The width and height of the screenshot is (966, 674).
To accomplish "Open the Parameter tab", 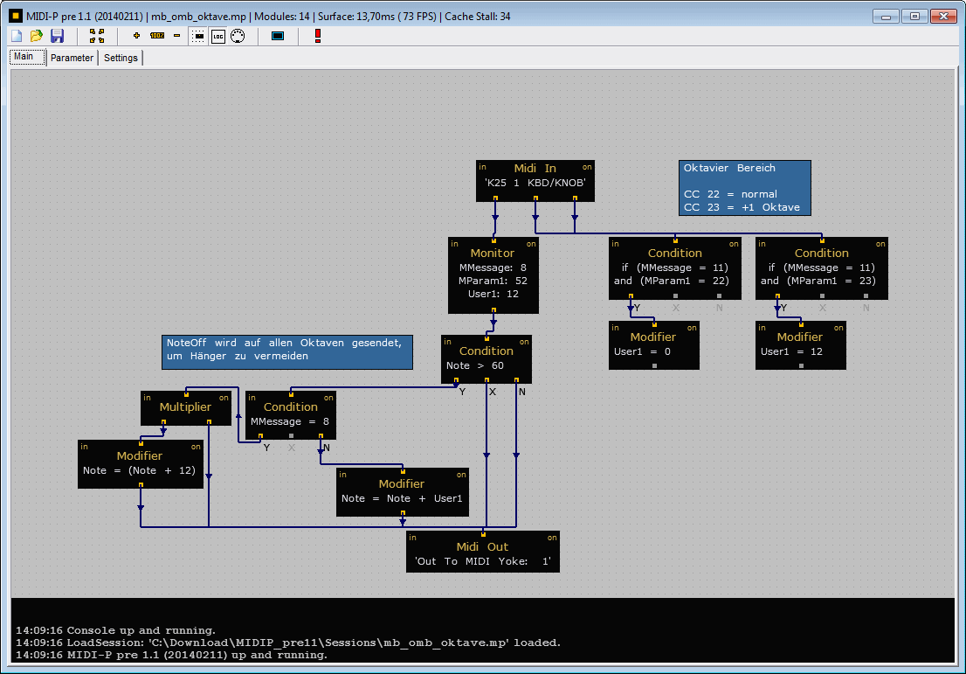I will tap(72, 58).
